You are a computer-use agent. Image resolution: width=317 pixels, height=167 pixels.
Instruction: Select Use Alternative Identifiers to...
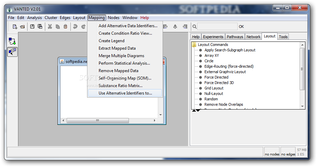[x=125, y=93]
